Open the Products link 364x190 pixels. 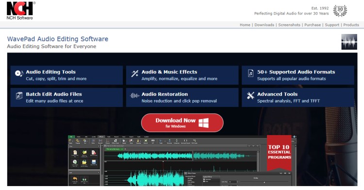(351, 25)
